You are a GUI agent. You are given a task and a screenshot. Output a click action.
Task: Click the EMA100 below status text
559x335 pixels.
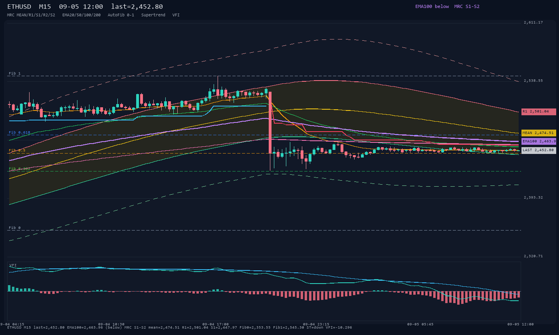point(432,6)
